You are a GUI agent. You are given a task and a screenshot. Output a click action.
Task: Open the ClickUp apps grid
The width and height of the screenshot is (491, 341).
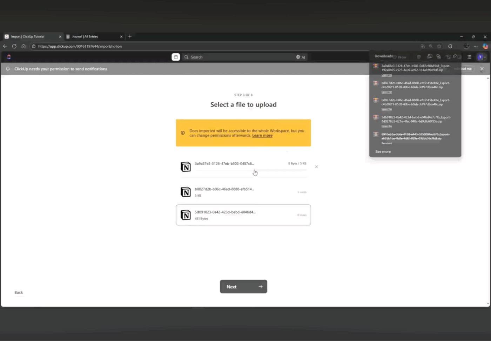pyautogui.click(x=469, y=57)
